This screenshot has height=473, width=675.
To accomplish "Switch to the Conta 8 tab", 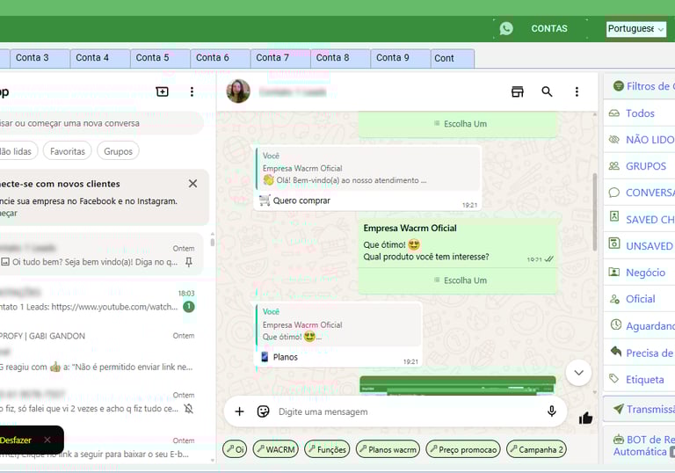I will tap(340, 58).
